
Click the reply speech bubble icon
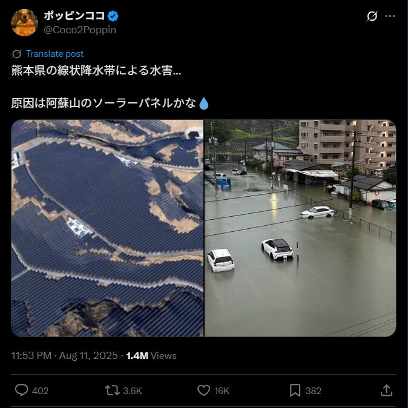22,390
